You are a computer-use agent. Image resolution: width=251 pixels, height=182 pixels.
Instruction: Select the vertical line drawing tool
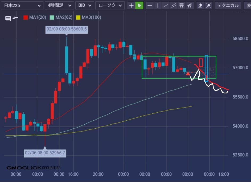click(x=158, y=5)
